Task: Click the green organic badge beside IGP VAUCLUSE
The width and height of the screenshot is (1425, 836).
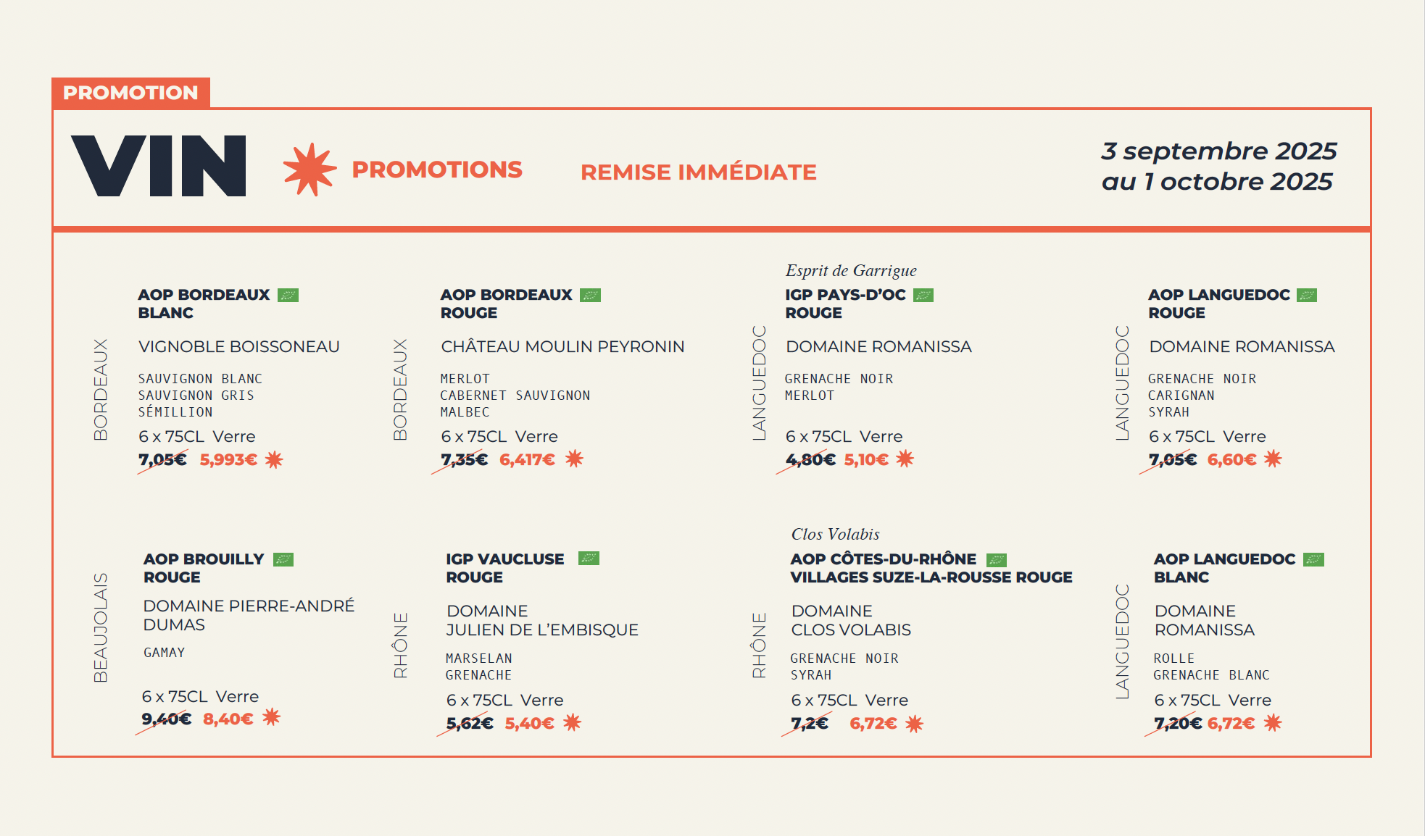Action: tap(589, 558)
